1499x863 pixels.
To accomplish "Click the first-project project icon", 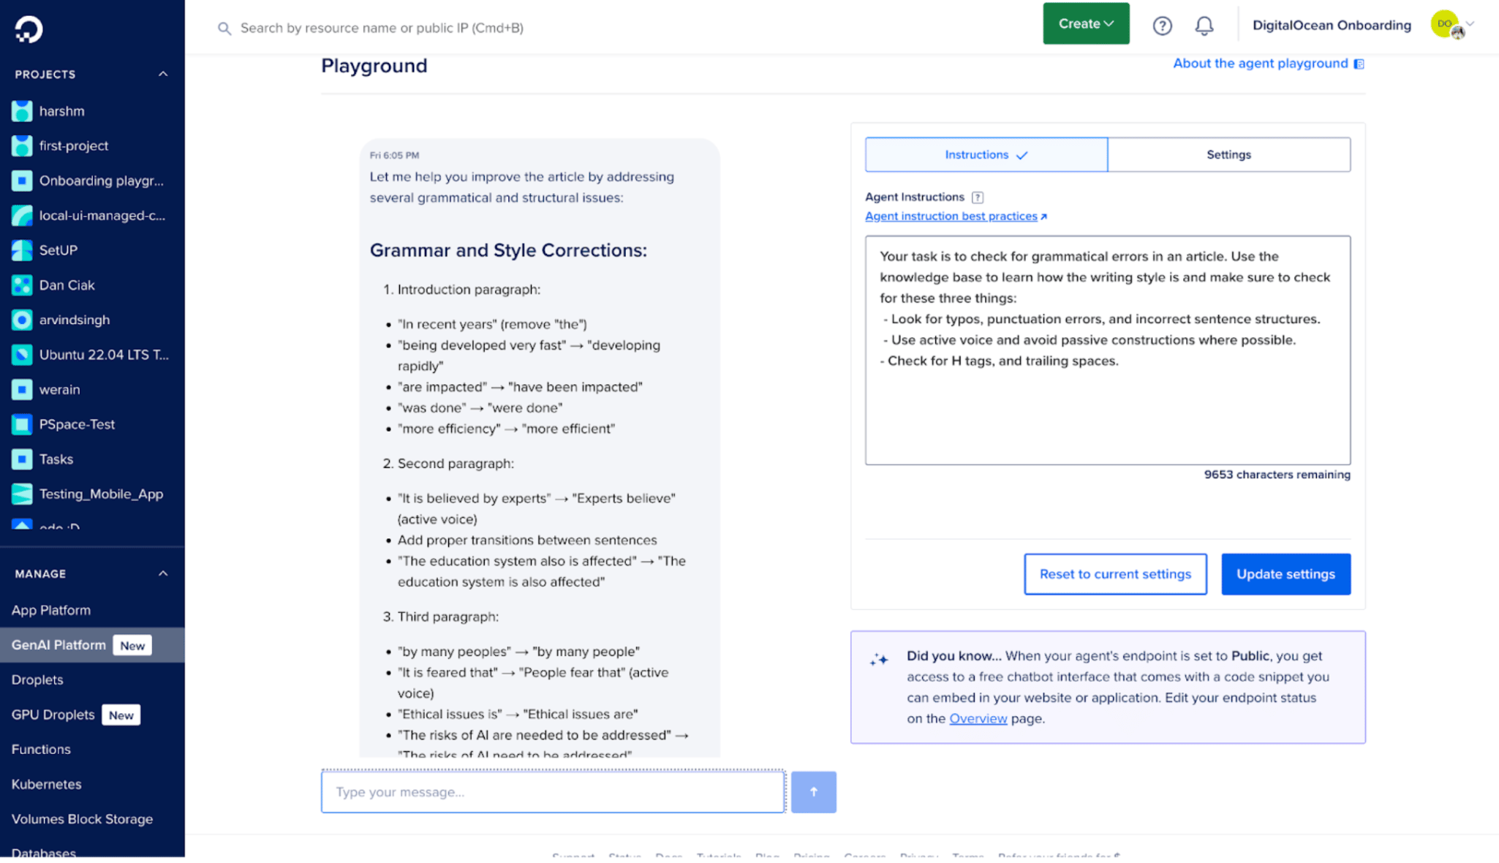I will [22, 146].
